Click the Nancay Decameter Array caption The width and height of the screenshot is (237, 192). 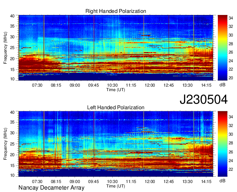point(51,188)
